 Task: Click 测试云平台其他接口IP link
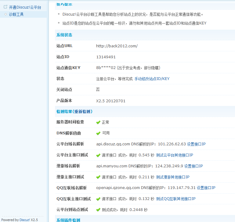coord(175,155)
